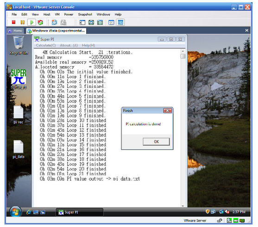Select the Recycle Bin desktop icon
This screenshot has height=227, width=258.
[x=19, y=45]
